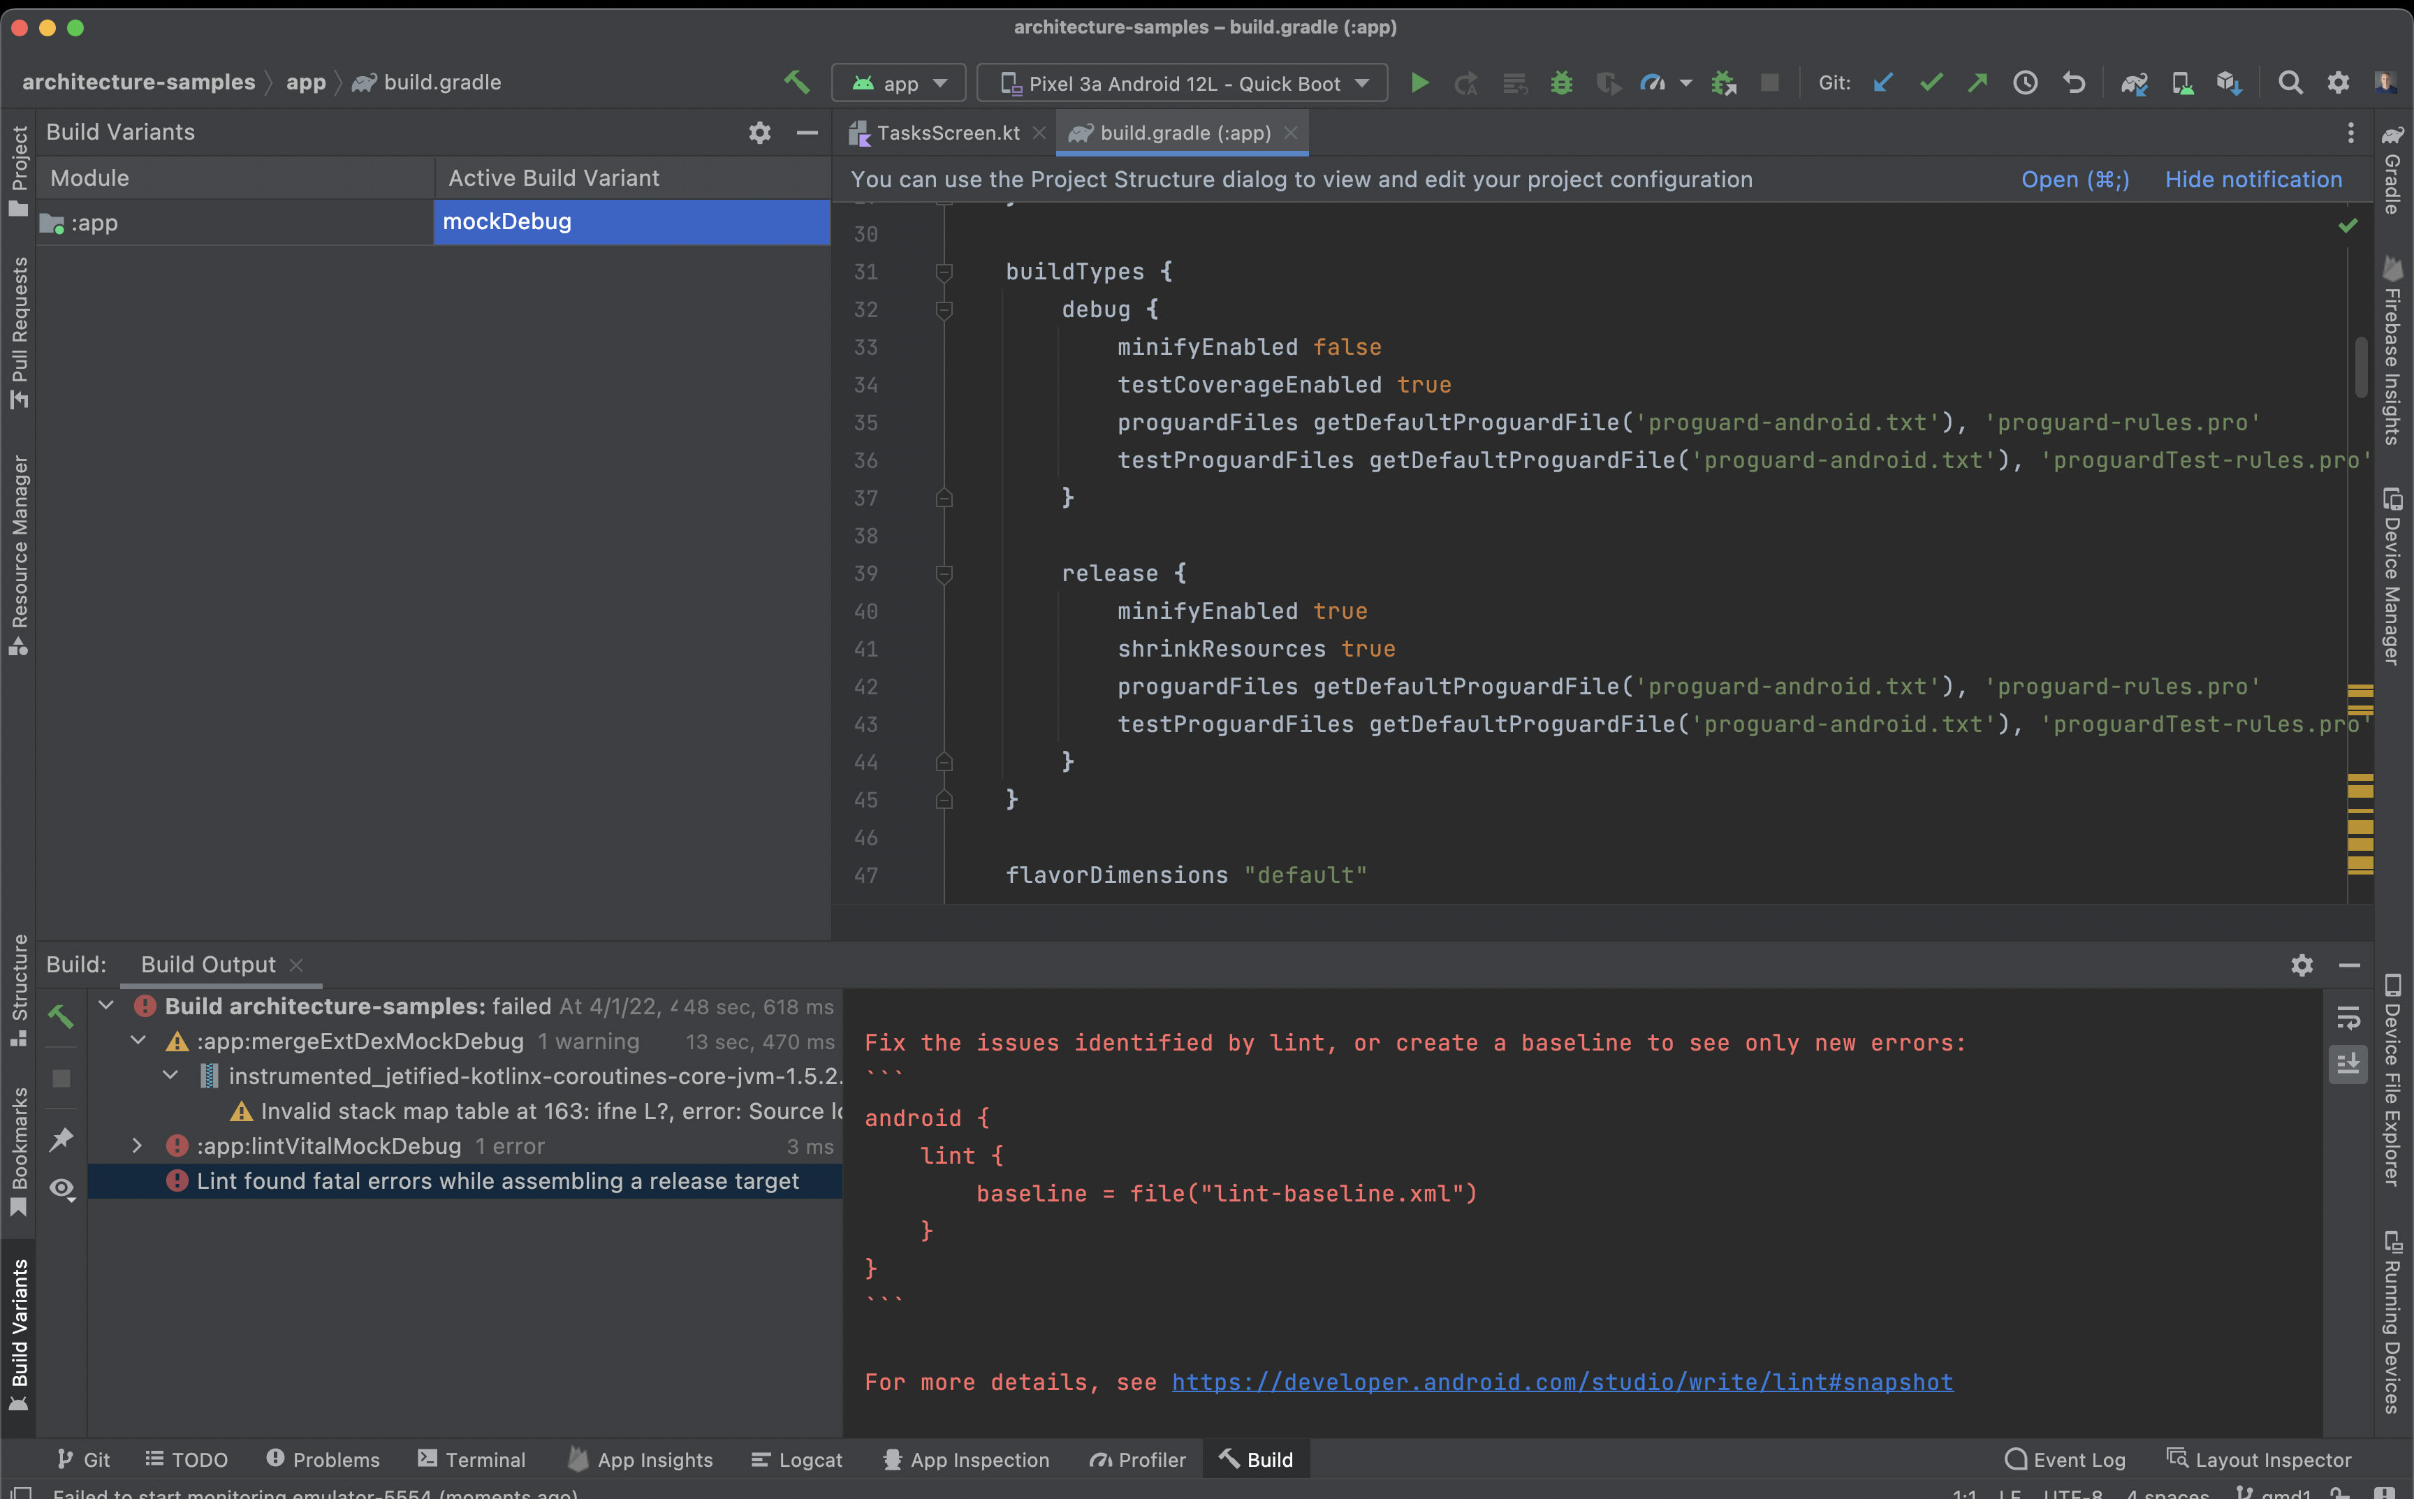This screenshot has width=2414, height=1499.
Task: Click the Debug app bug icon
Action: (1561, 83)
